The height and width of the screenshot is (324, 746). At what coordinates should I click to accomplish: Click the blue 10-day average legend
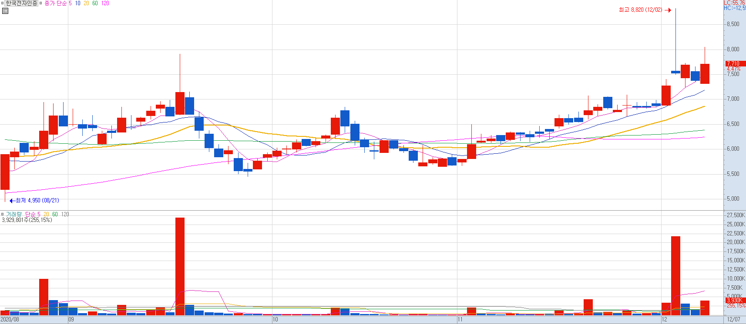click(77, 3)
